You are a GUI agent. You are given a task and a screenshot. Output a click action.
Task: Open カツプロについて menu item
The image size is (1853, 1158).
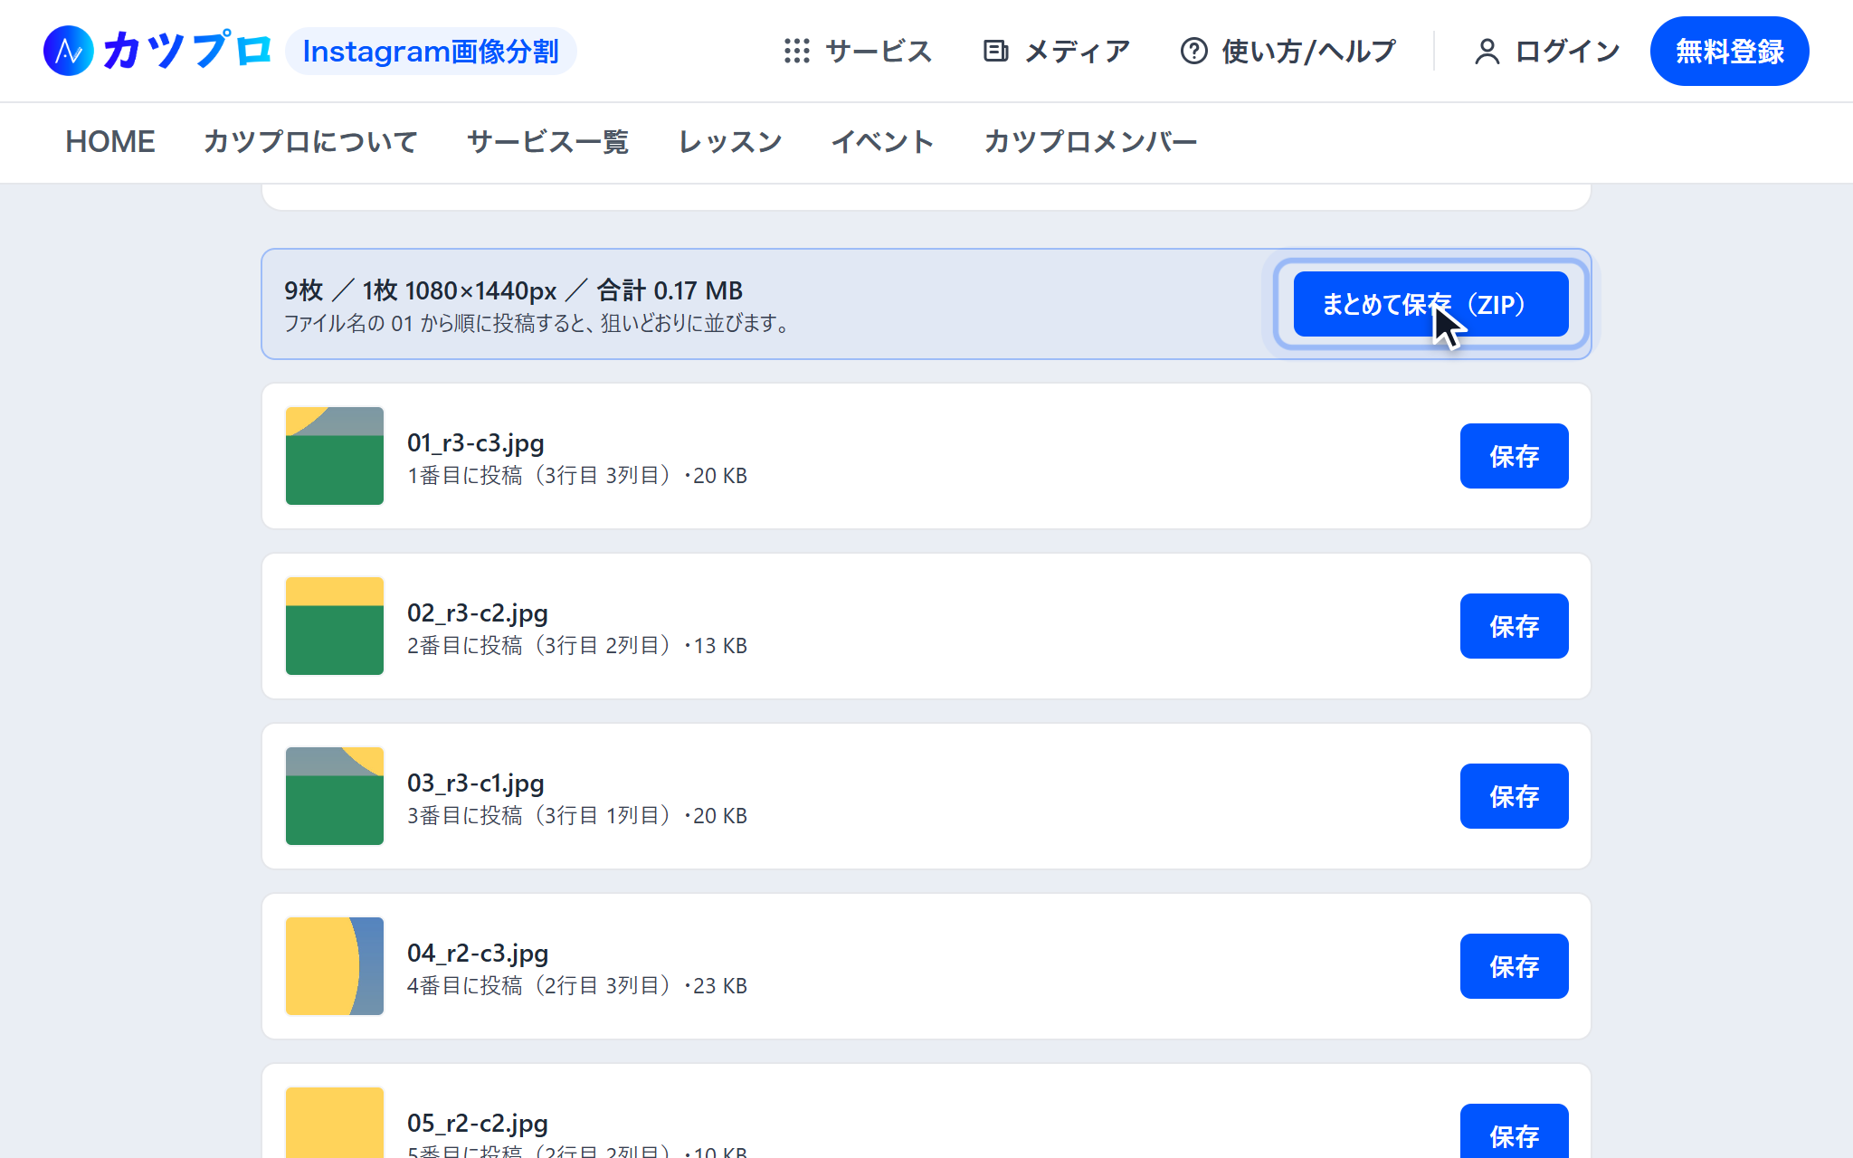coord(310,142)
